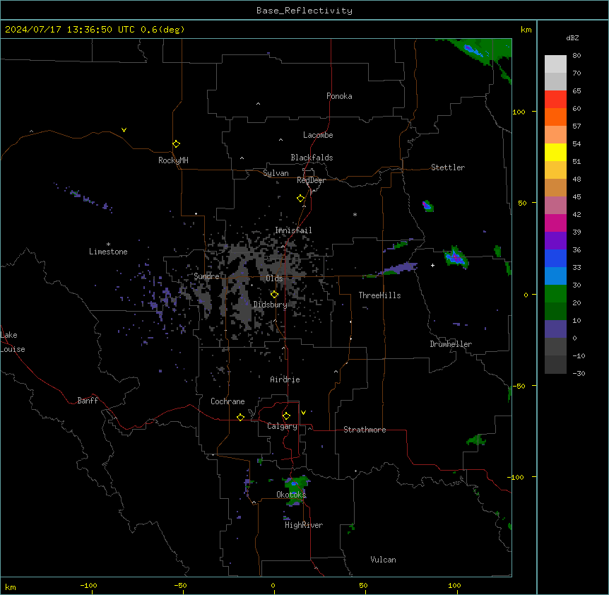The image size is (609, 595).
Task: Click the dBZ legend heading
Action: point(572,38)
